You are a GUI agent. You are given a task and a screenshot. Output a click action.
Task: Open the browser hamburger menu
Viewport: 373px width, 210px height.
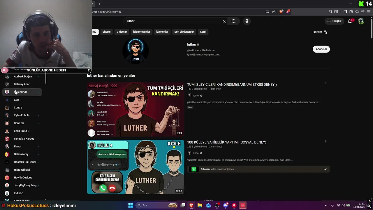tap(369, 12)
